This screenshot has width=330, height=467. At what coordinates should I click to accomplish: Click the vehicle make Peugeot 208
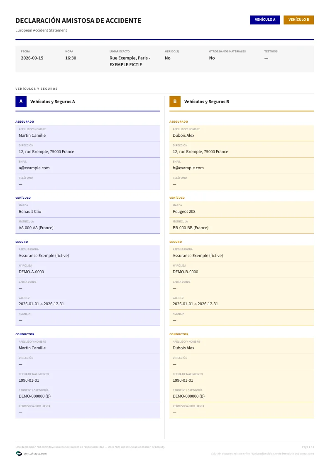[x=184, y=212]
